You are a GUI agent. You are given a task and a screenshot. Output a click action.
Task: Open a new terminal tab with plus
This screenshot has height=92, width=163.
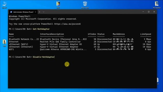[x=39, y=12]
